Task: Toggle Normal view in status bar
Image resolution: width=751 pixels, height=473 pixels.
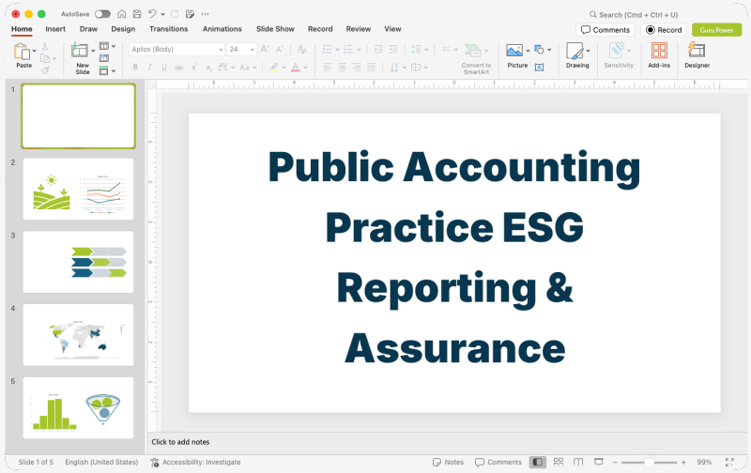Action: (x=537, y=462)
